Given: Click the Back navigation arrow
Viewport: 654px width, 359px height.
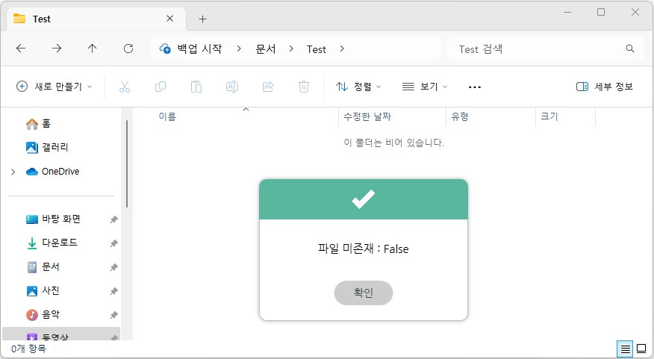Looking at the screenshot, I should 21,49.
